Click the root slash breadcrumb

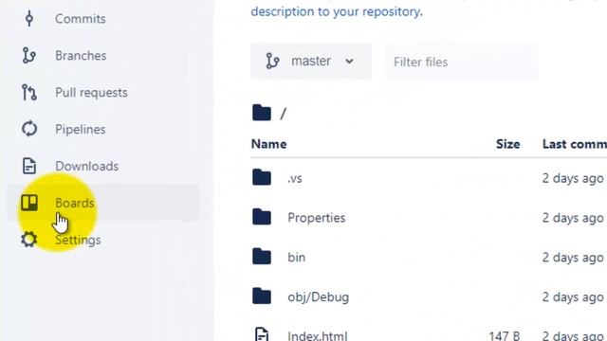[284, 114]
